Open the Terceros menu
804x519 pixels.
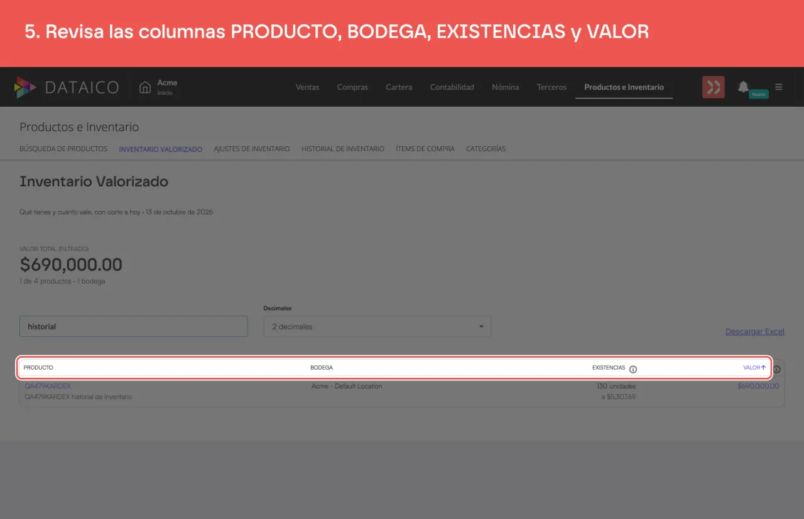(551, 87)
